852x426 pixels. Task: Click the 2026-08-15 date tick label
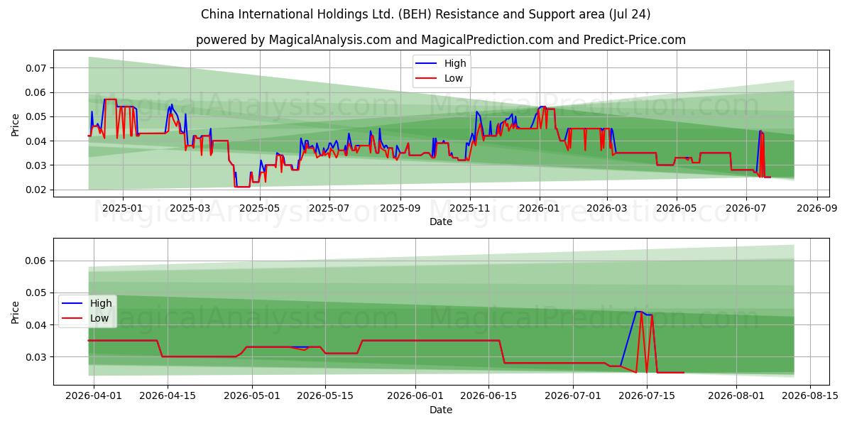click(x=810, y=397)
